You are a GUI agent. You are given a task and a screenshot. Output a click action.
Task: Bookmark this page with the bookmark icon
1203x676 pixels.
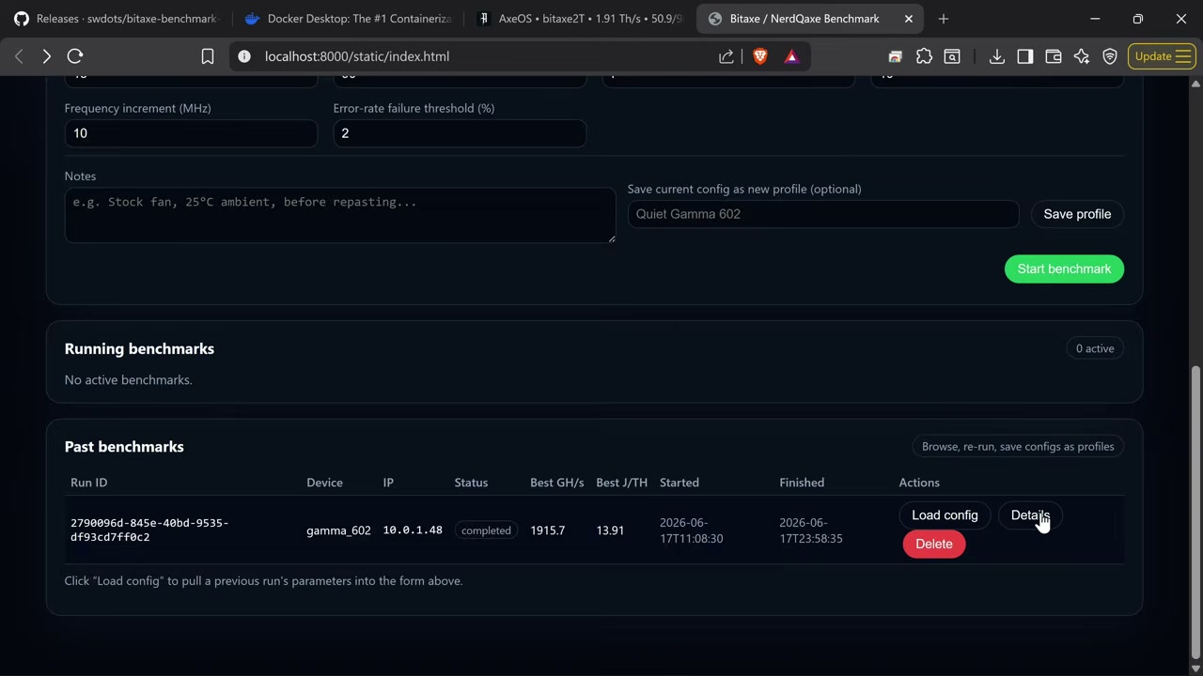pos(208,56)
